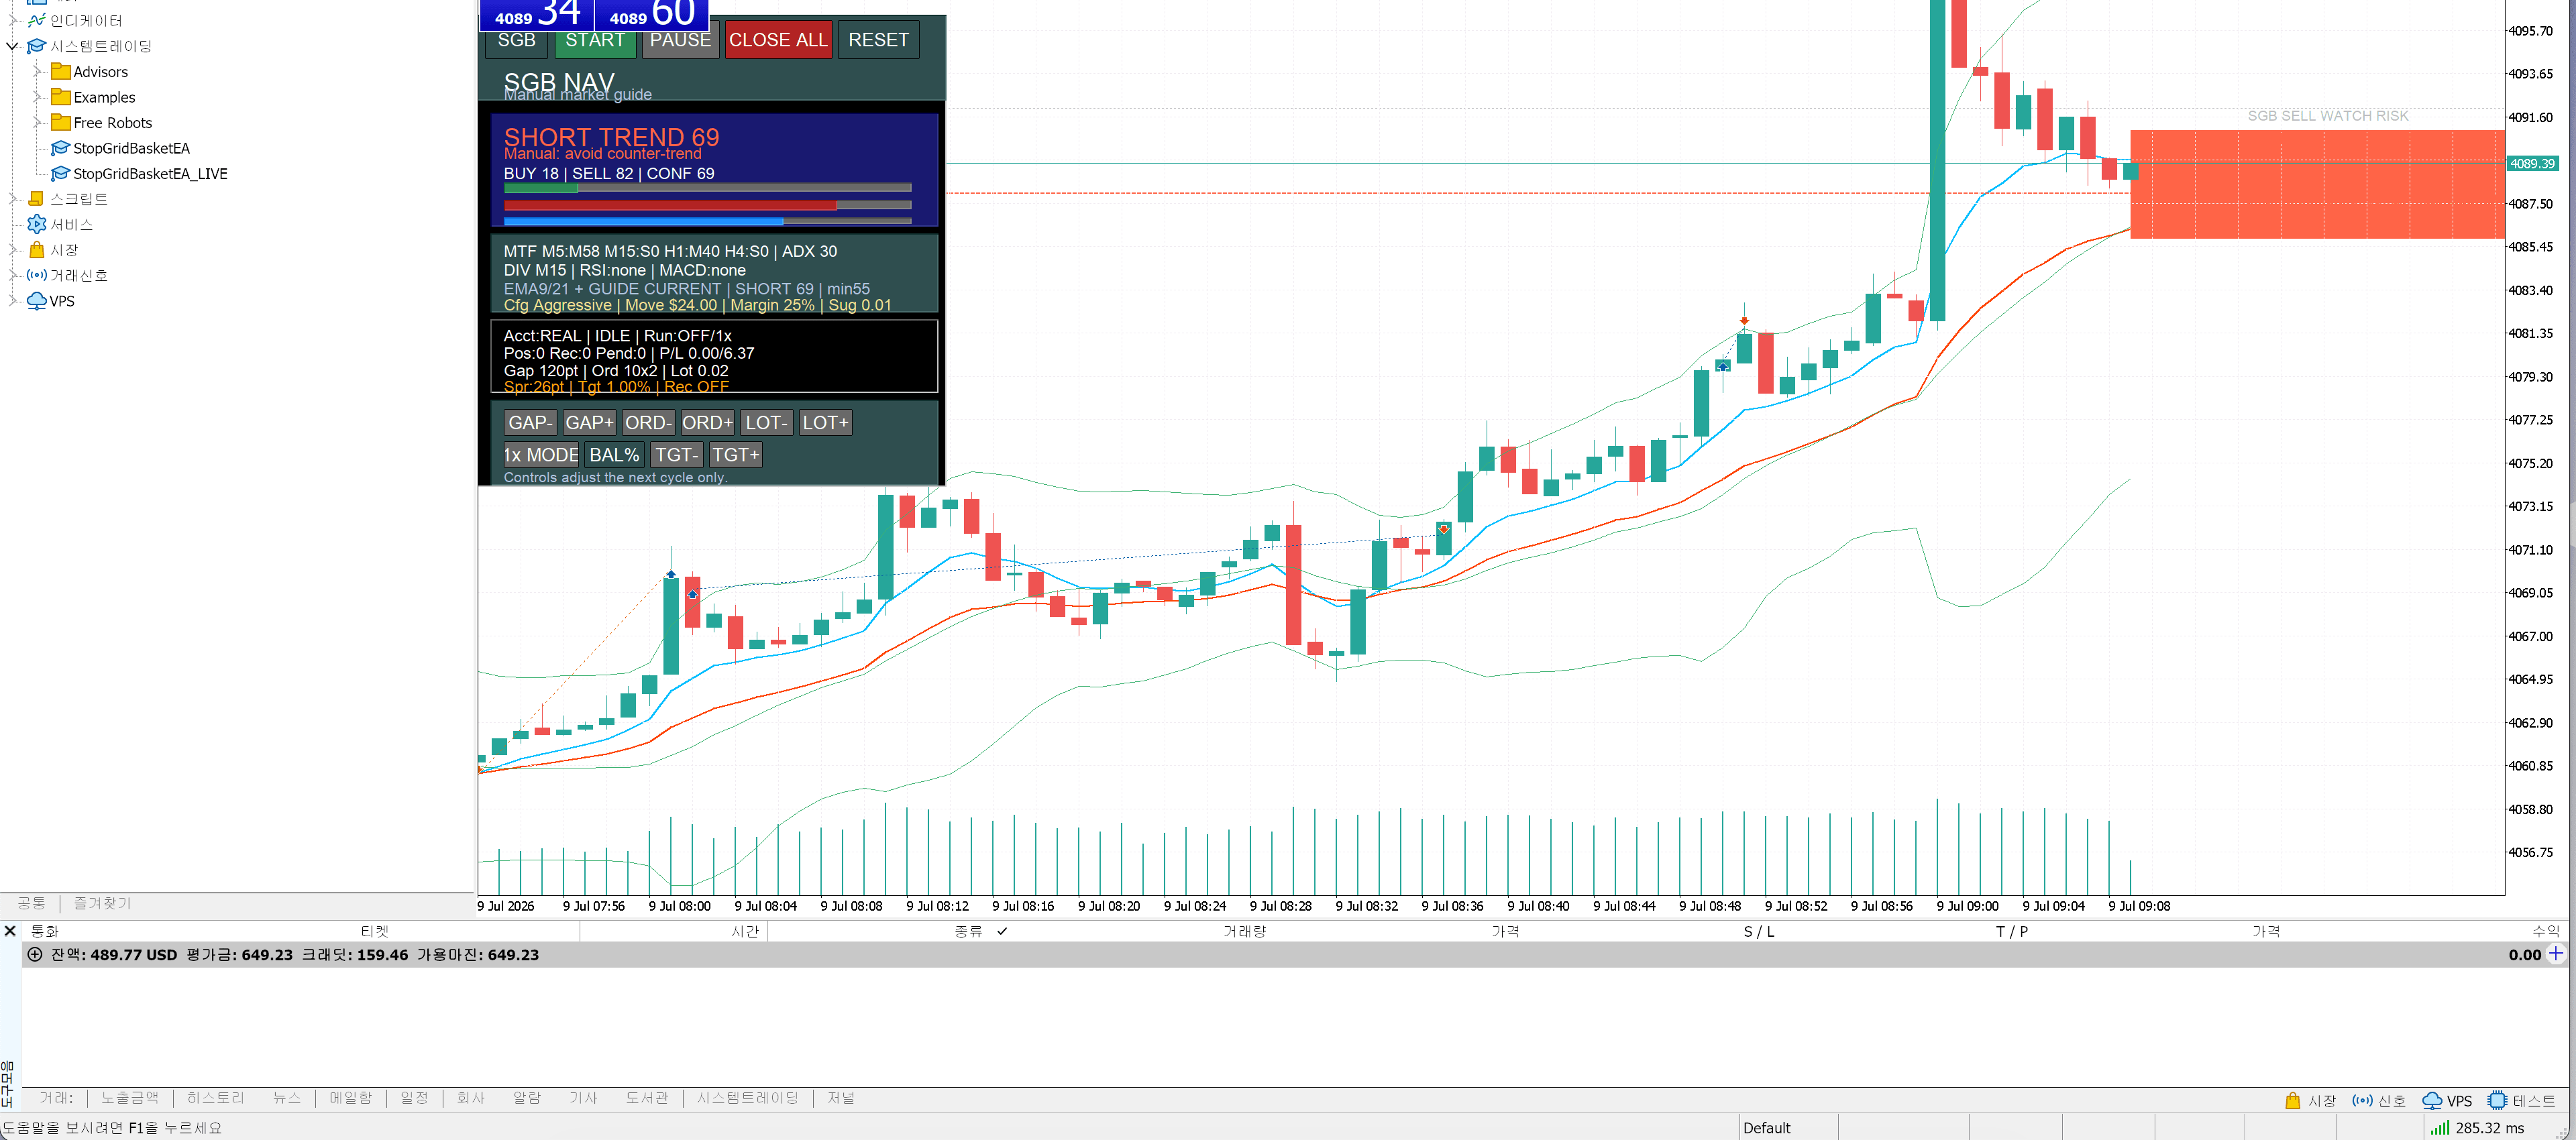Image resolution: width=2576 pixels, height=1140 pixels.
Task: Click the Free Robots folder icon
Action: click(61, 122)
